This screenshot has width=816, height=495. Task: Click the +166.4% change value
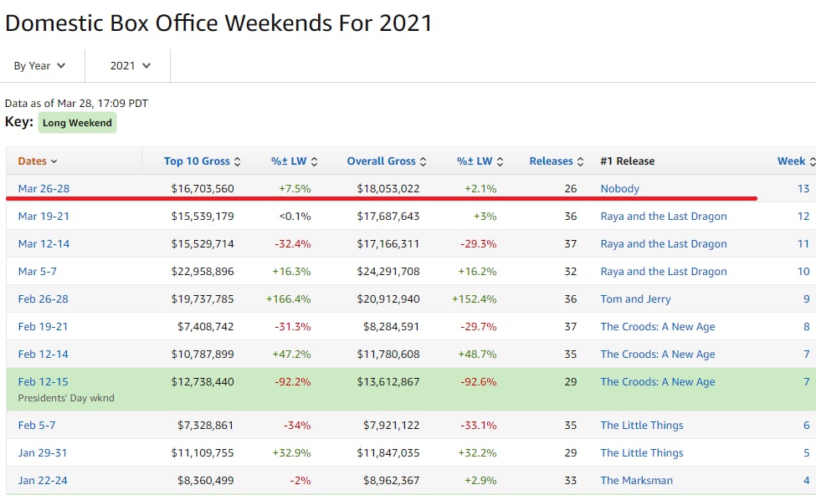[x=288, y=299]
